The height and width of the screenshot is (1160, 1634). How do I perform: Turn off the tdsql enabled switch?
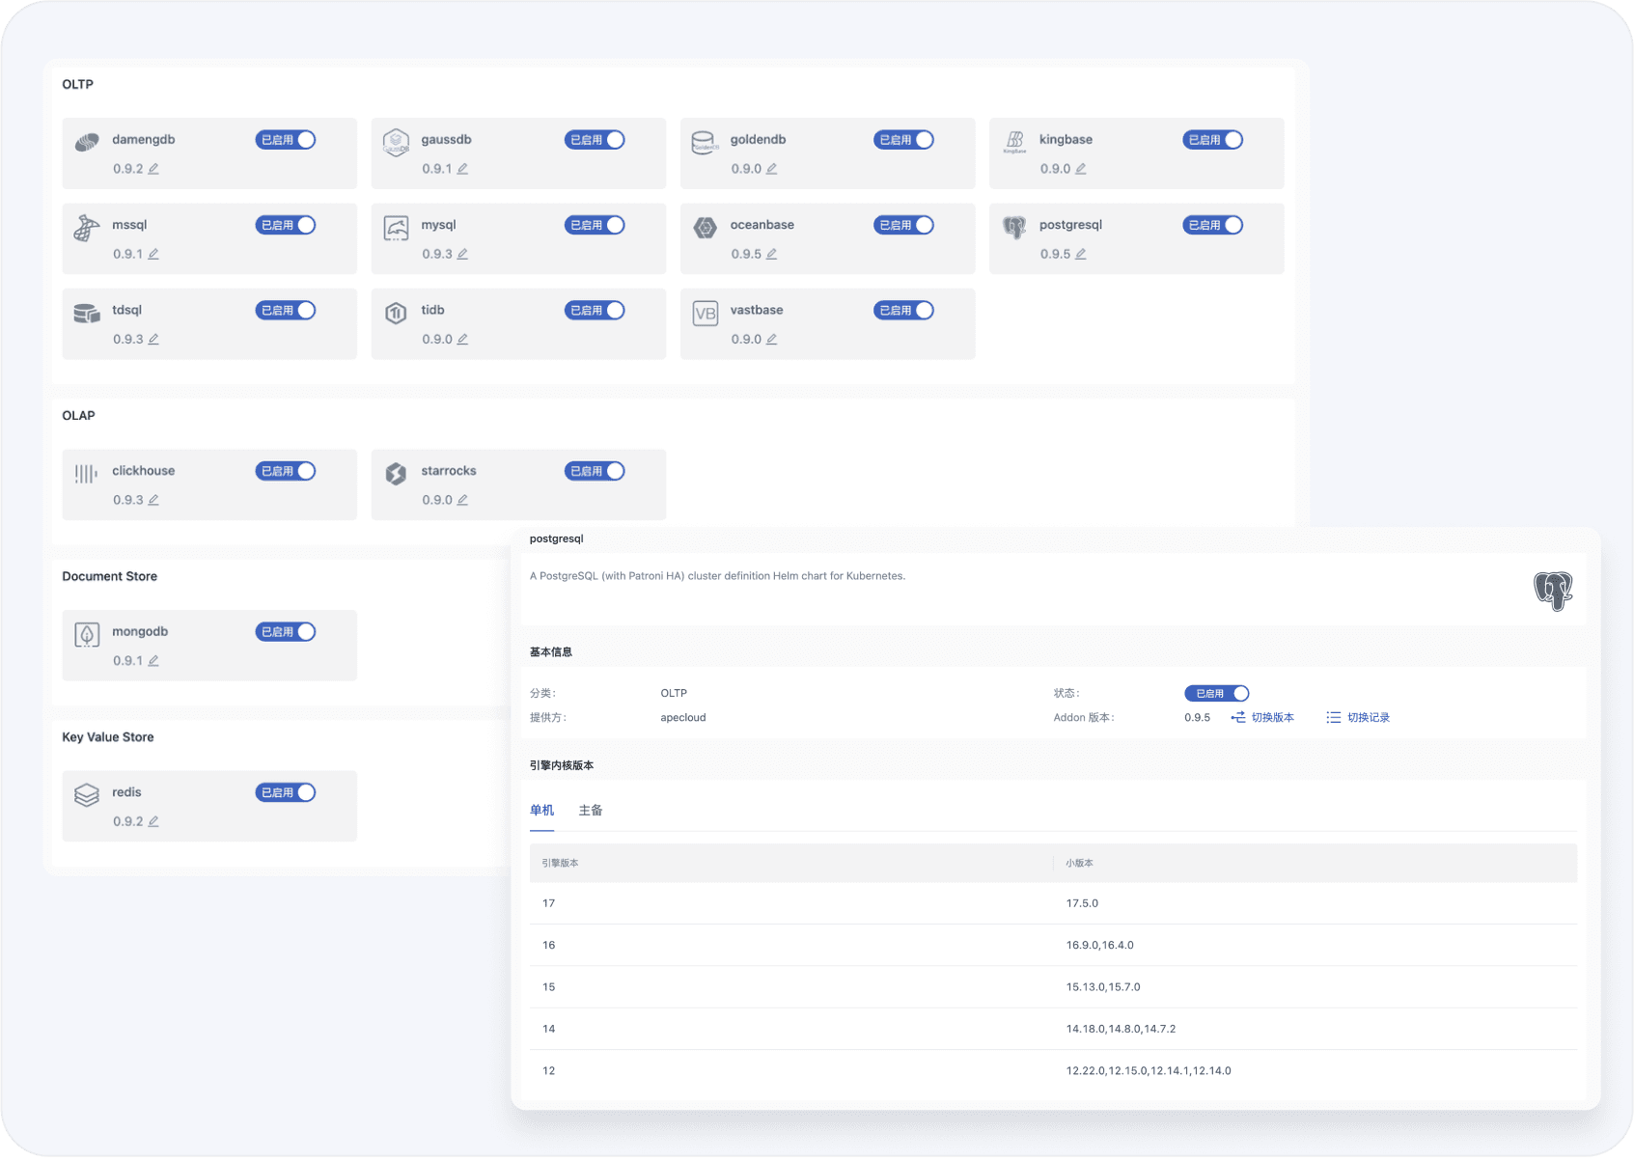coord(286,311)
